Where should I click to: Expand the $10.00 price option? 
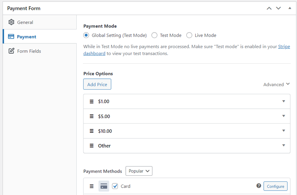pos(284,131)
